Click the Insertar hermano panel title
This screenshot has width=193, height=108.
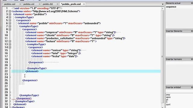(x=174, y=59)
